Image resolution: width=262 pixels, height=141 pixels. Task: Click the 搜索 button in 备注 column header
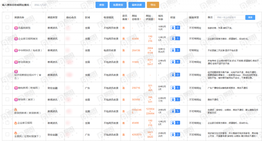[x=250, y=17]
